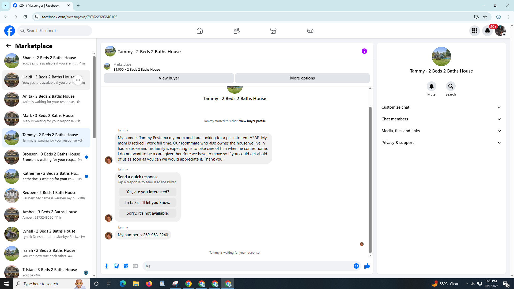Open Reuben's 2 Beds 1 Bath House chat
Viewport: 514px width, 289px height.
pyautogui.click(x=46, y=195)
